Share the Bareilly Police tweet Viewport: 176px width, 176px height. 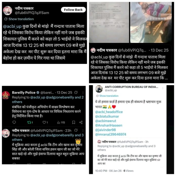[81, 122]
